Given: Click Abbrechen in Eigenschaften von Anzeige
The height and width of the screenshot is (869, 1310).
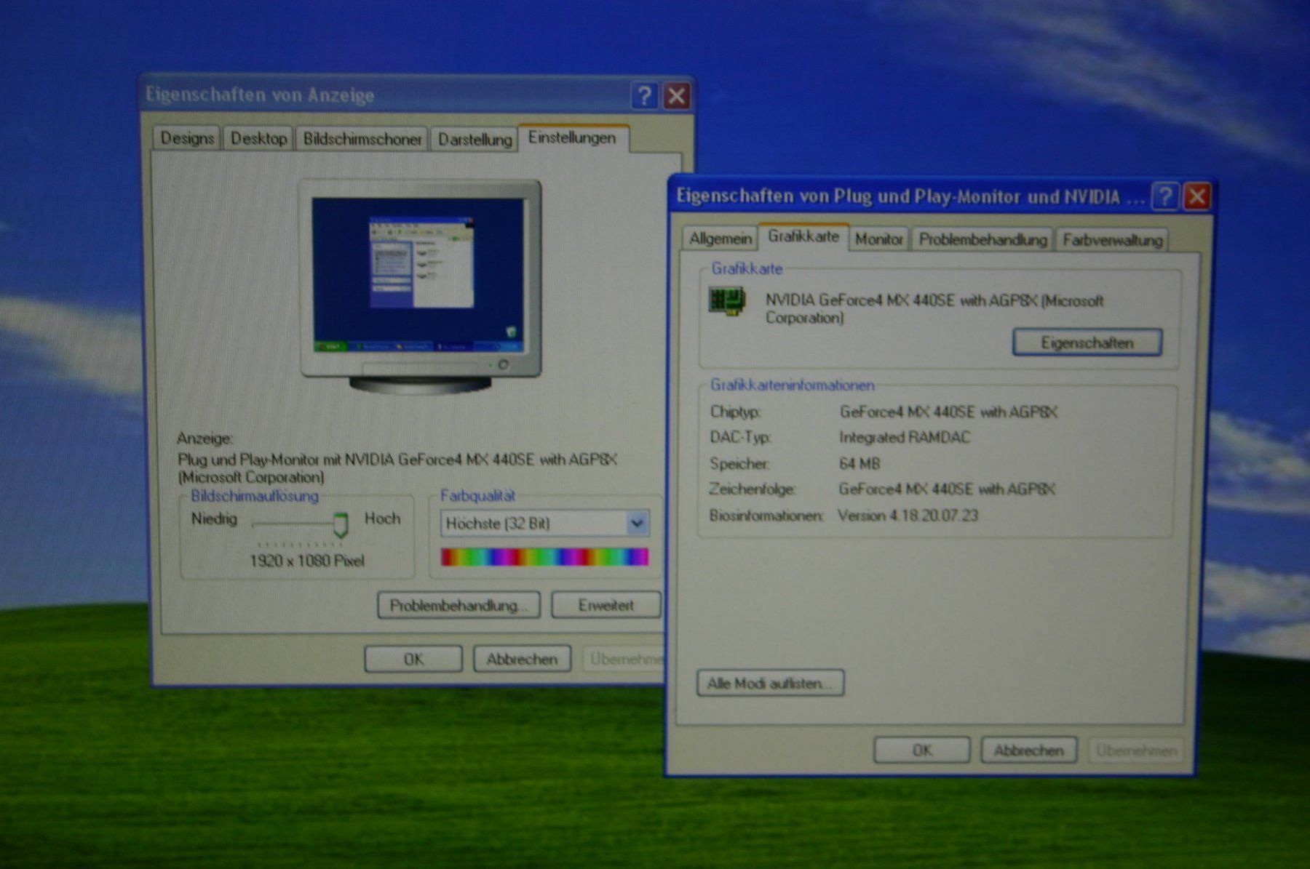Looking at the screenshot, I should point(522,659).
